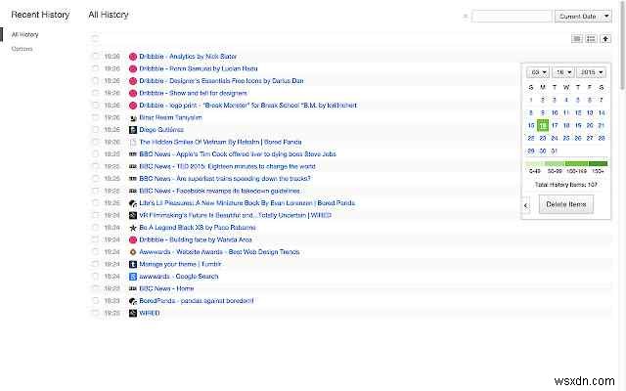Click Tumblr favicon beside Manage your theme

(x=133, y=264)
